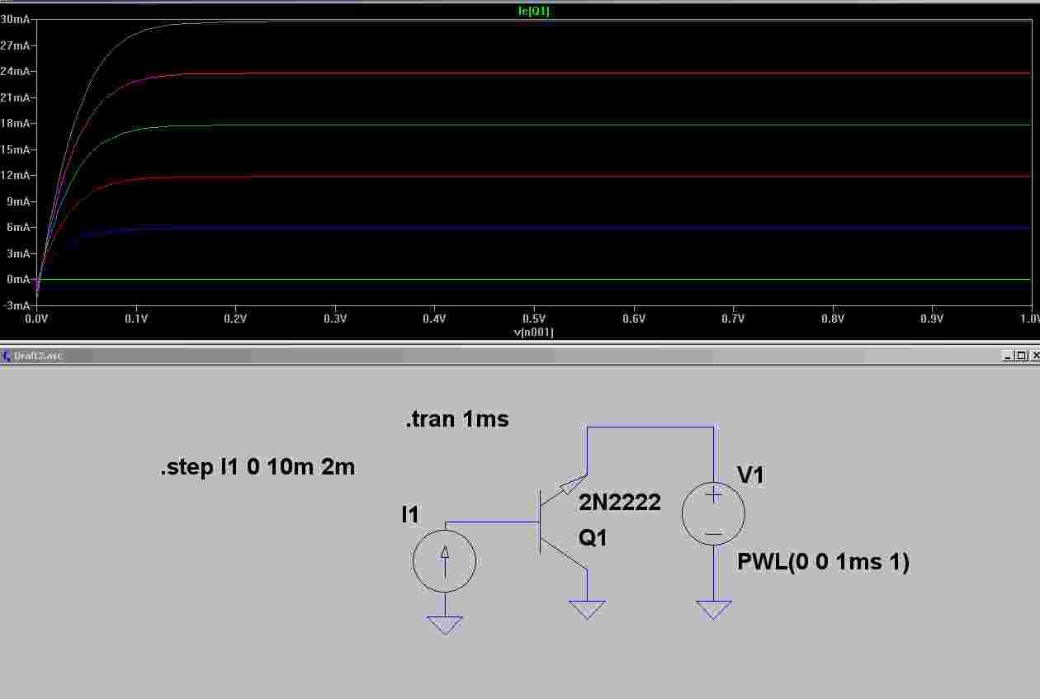
Task: Minimize the Draft2.asc schematic window
Action: pyautogui.click(x=1008, y=356)
